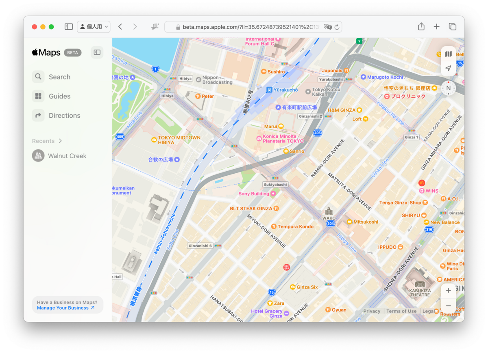
Task: Zoom in with the plus button
Action: [448, 291]
